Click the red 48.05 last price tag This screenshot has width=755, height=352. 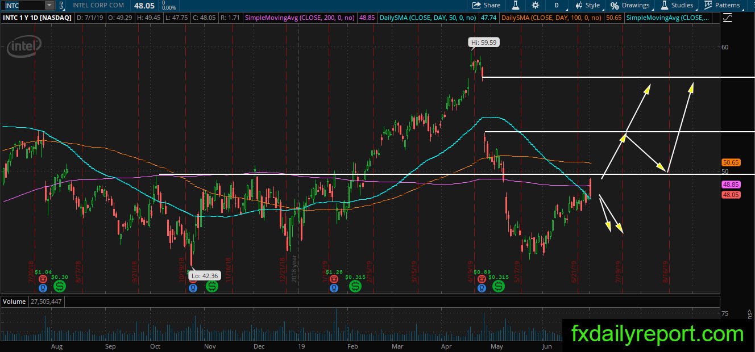click(x=731, y=194)
